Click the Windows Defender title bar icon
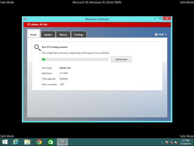The width and height of the screenshot is (194, 146). (25, 19)
